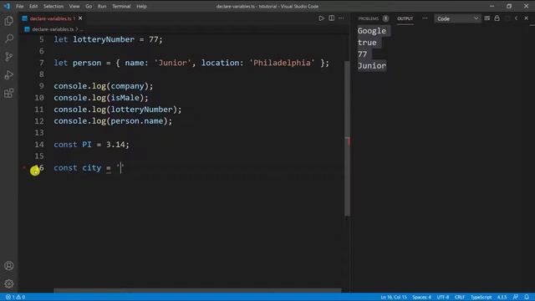The height and width of the screenshot is (301, 535).
Task: Click 'console.log(lotteryNumber);' on line 11
Action: (118, 110)
